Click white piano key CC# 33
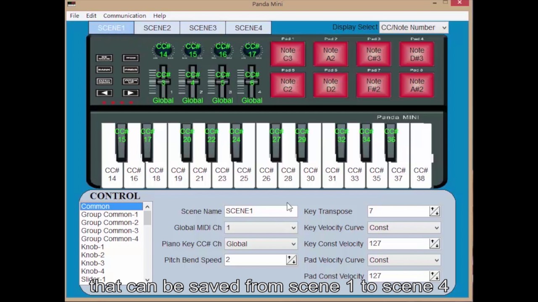Viewport: 538px width, 302px height. click(x=354, y=174)
